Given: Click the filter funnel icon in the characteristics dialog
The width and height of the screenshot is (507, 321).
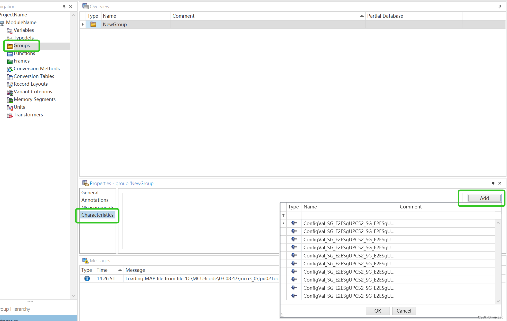Looking at the screenshot, I should coord(283,215).
